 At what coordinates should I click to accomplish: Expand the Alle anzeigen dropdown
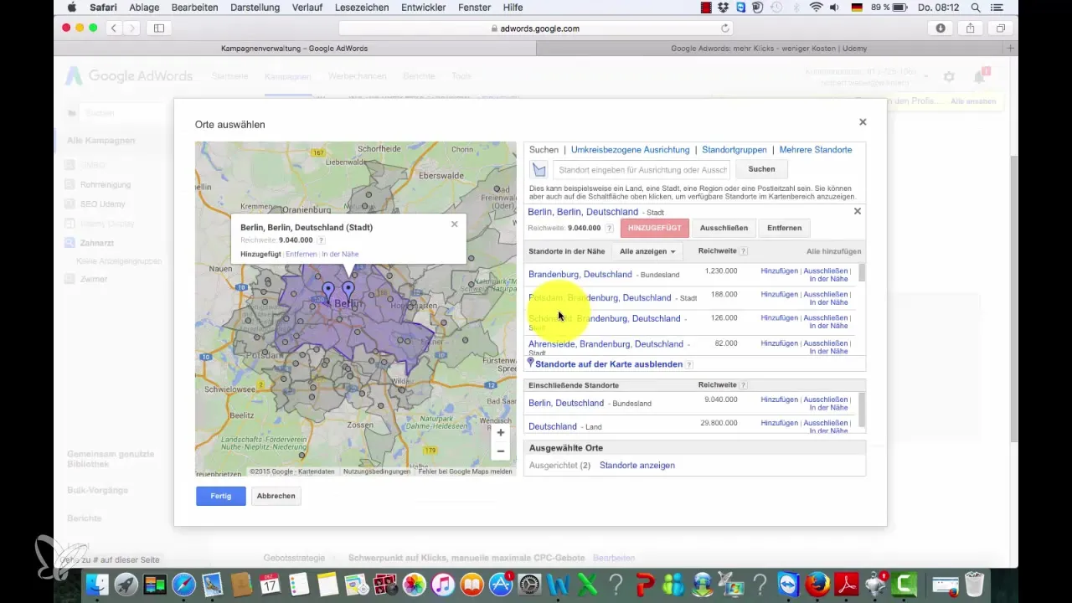coord(647,251)
